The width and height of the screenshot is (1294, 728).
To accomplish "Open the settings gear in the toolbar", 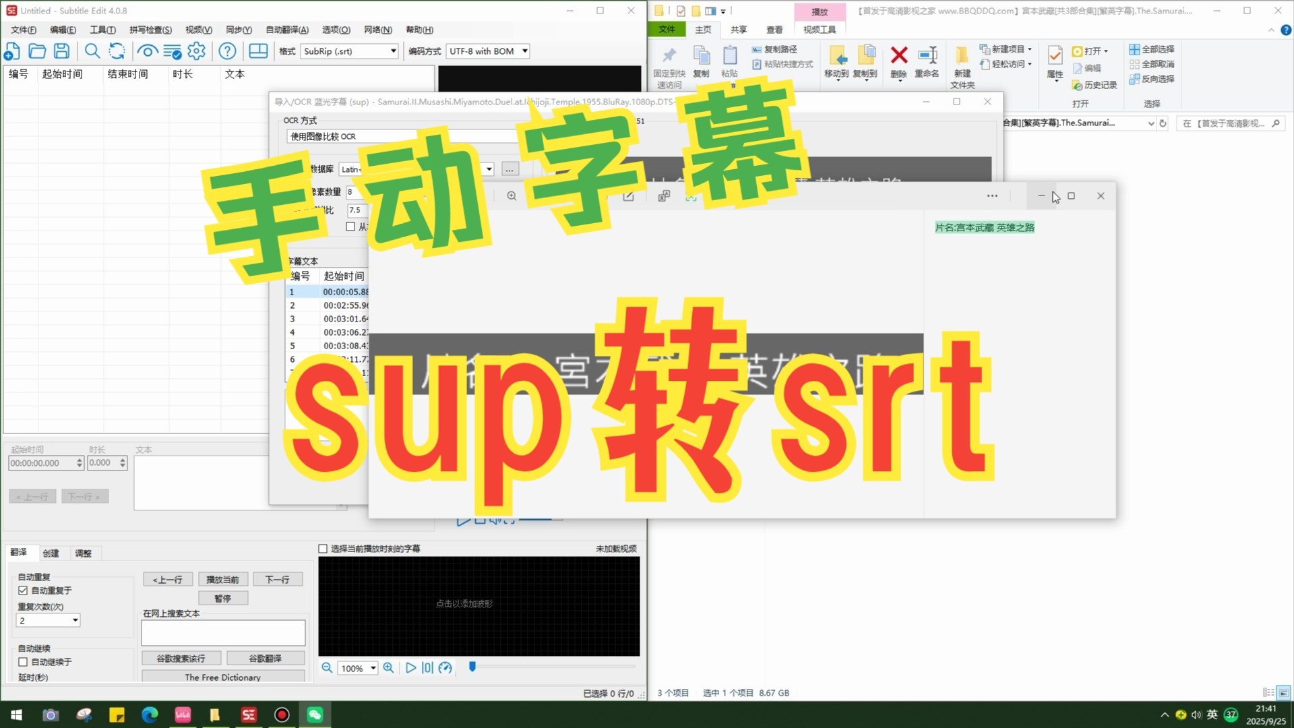I will click(196, 51).
